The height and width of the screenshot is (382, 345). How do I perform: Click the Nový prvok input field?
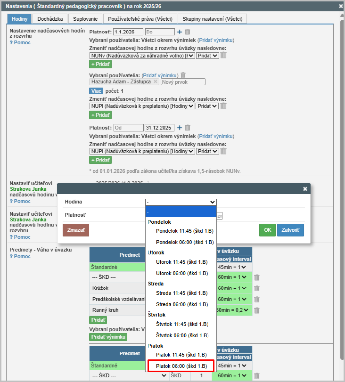(183, 82)
